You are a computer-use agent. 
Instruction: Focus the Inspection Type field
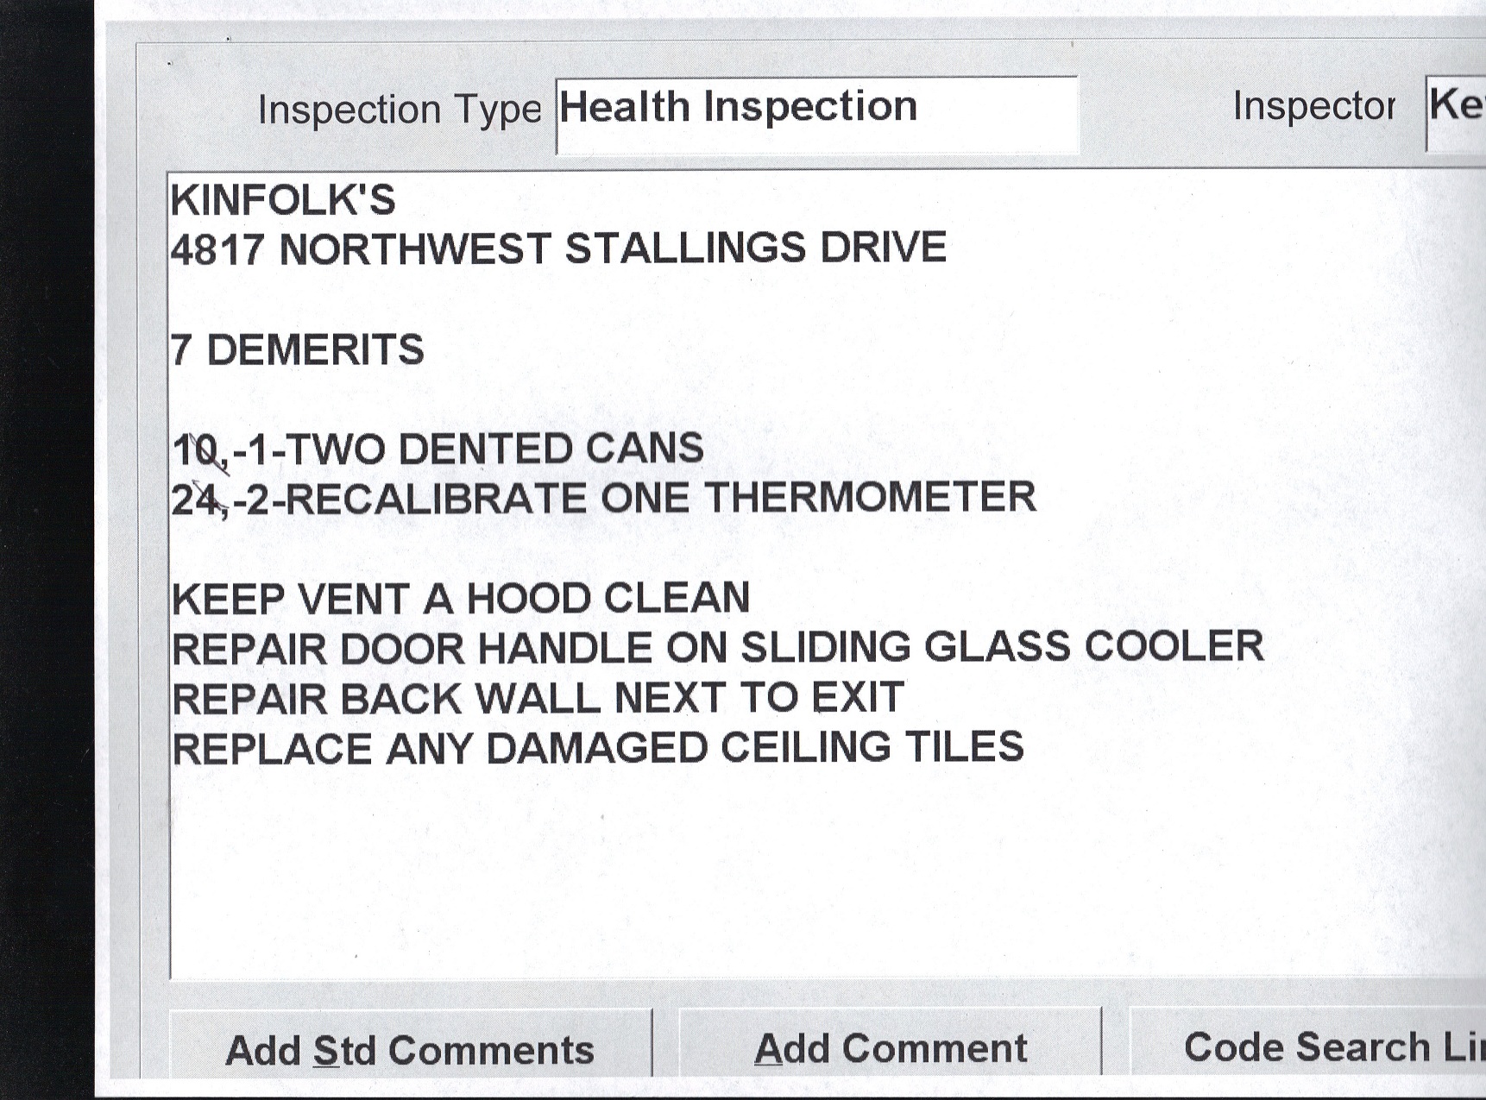[816, 113]
